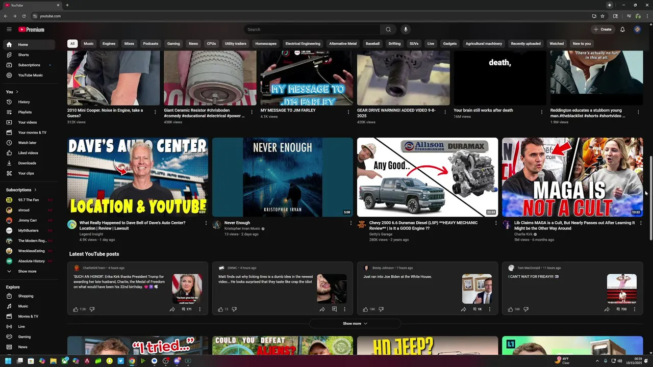Click the search magnifier button

click(x=388, y=30)
